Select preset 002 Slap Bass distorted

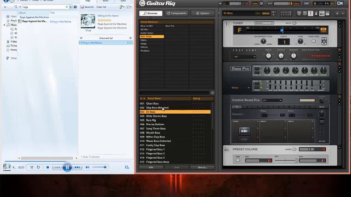[175, 108]
